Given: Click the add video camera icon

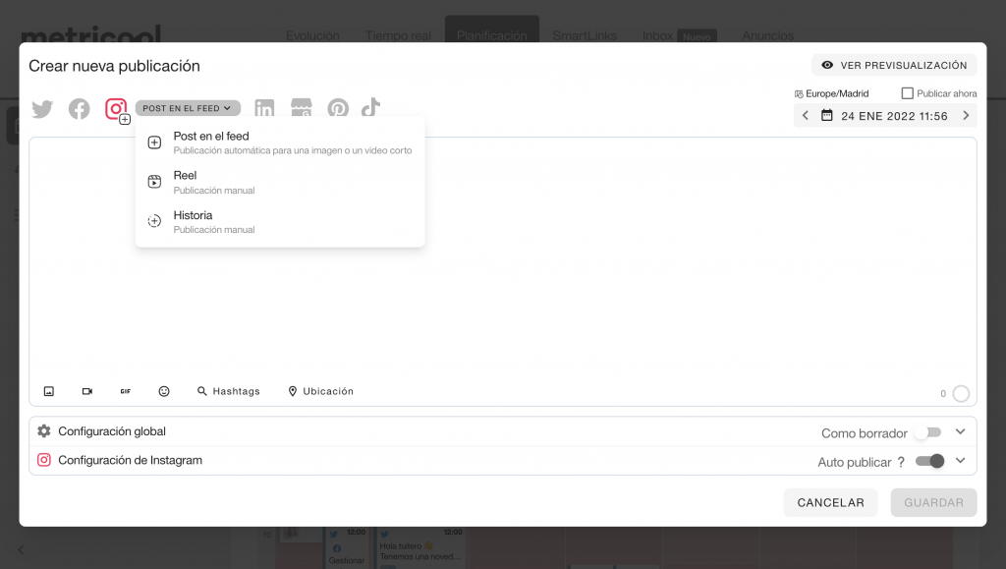Looking at the screenshot, I should (87, 391).
